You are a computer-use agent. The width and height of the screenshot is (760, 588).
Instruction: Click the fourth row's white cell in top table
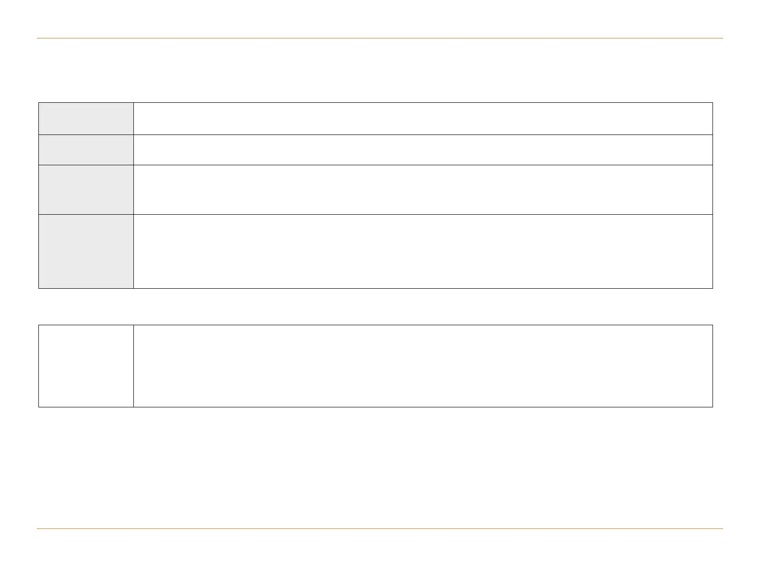click(x=423, y=251)
